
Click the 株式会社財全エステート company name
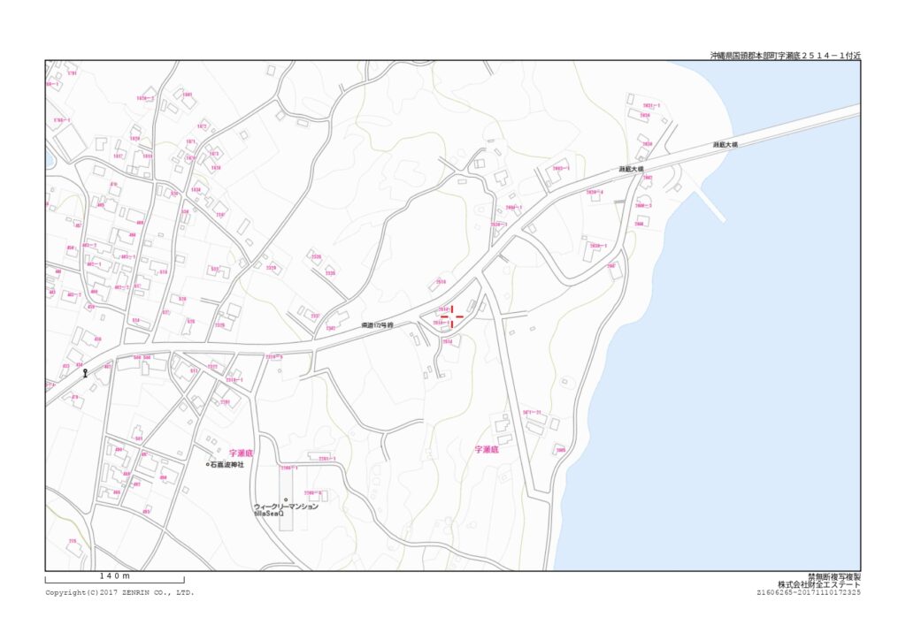(x=818, y=584)
